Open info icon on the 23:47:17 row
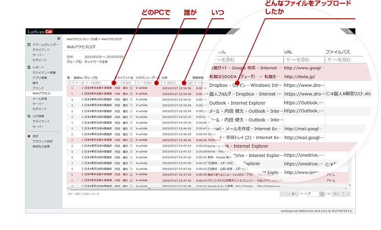Screen dimensions: 381x230 tap(131, 151)
